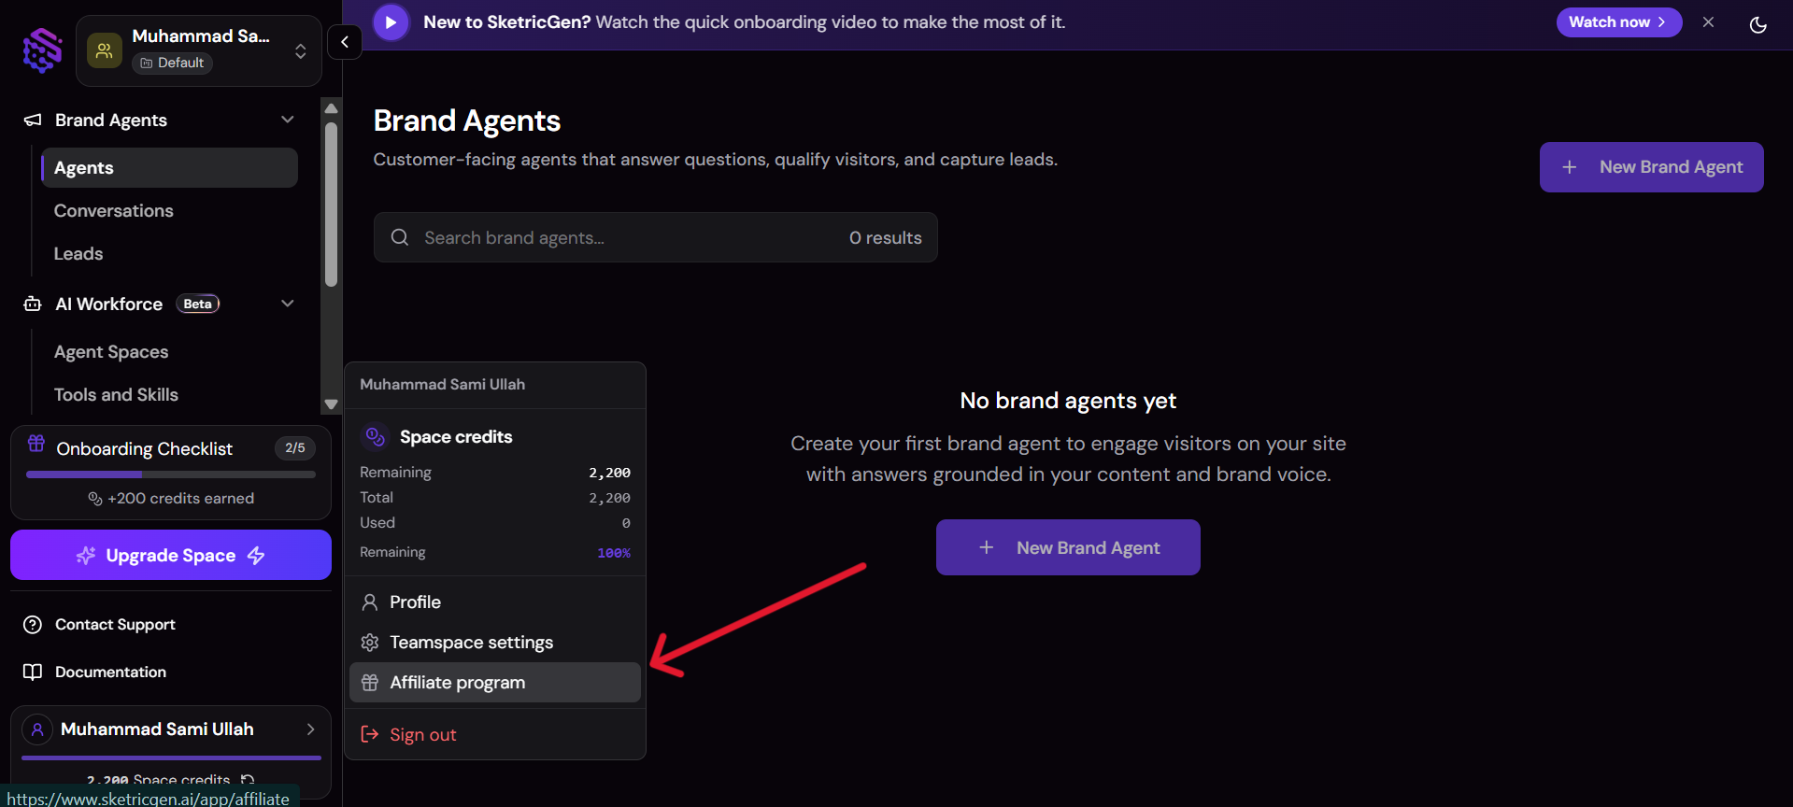
Task: Open Profile from the user menu
Action: [x=495, y=602]
